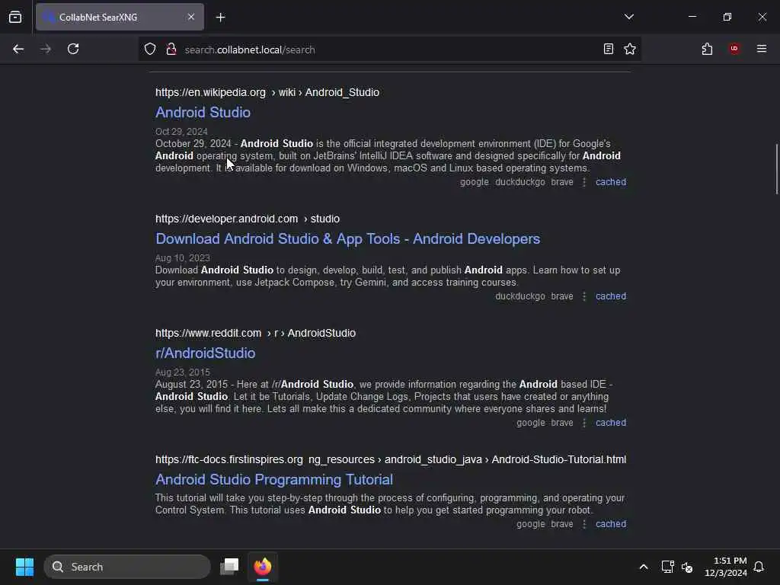Image resolution: width=780 pixels, height=585 pixels.
Task: Expand more options dots for reddit result
Action: click(584, 423)
